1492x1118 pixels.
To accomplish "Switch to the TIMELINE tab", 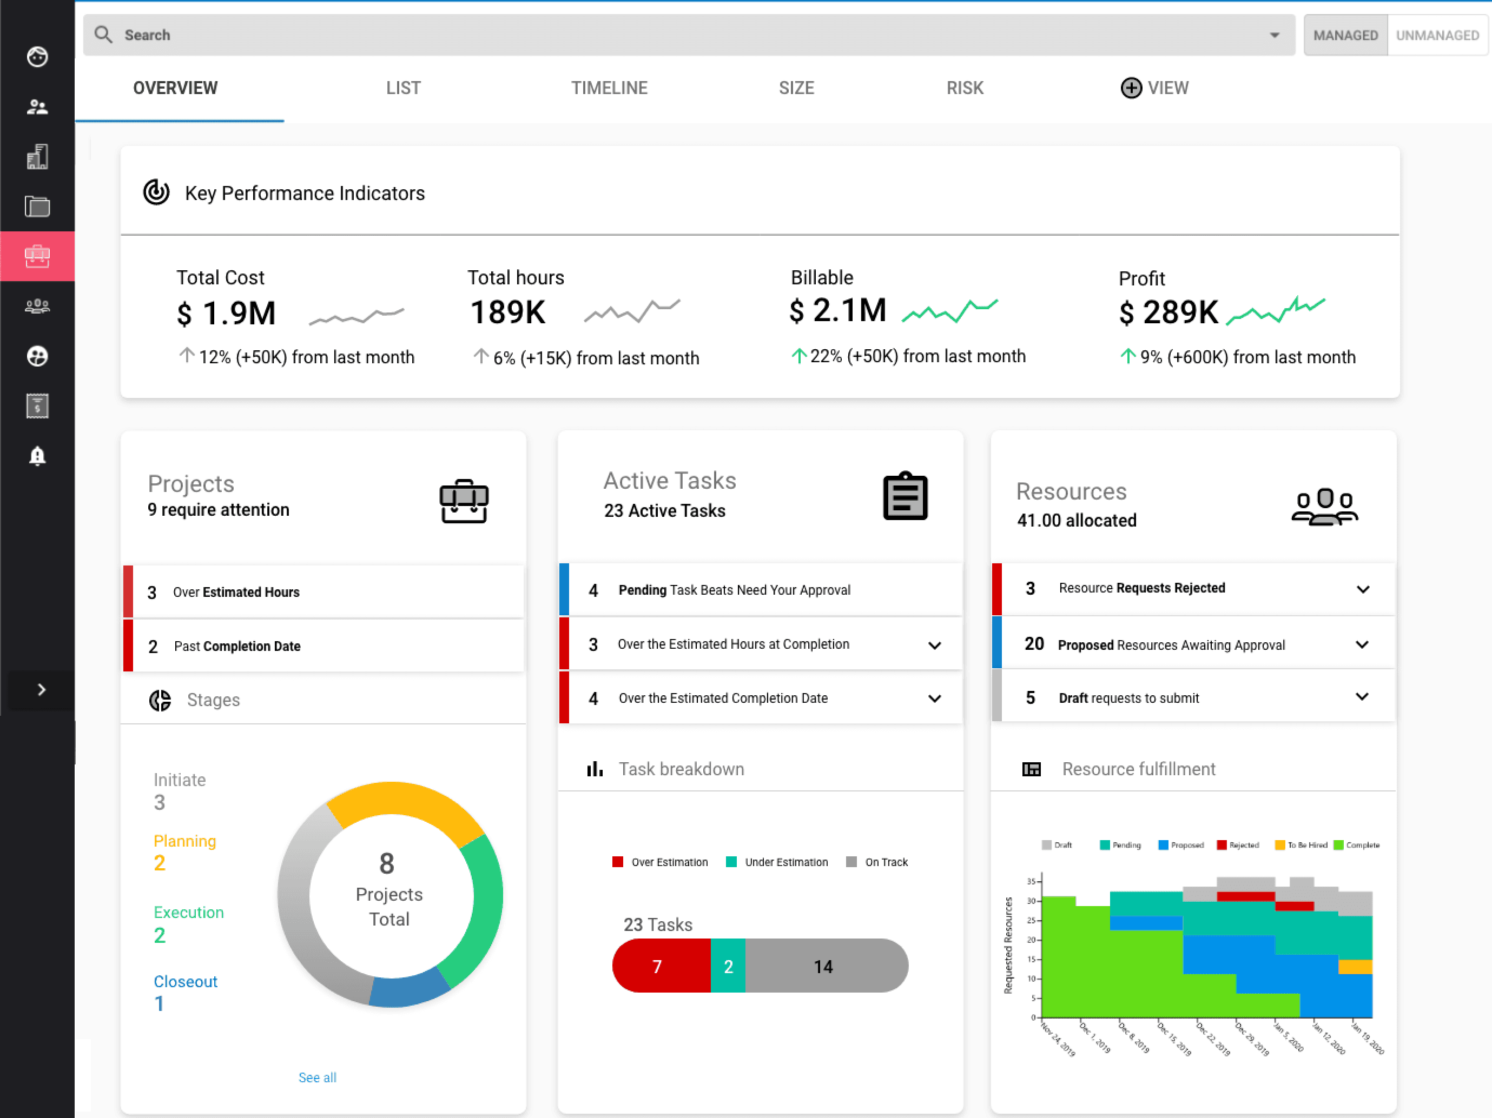I will 609,88.
